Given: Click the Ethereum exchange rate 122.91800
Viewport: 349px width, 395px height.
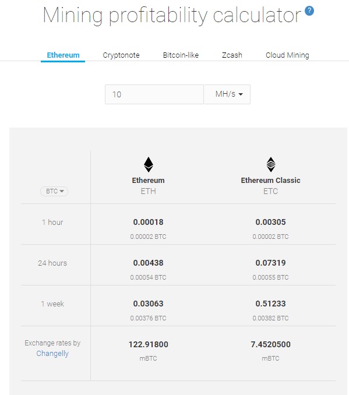Looking at the screenshot, I should (x=149, y=344).
